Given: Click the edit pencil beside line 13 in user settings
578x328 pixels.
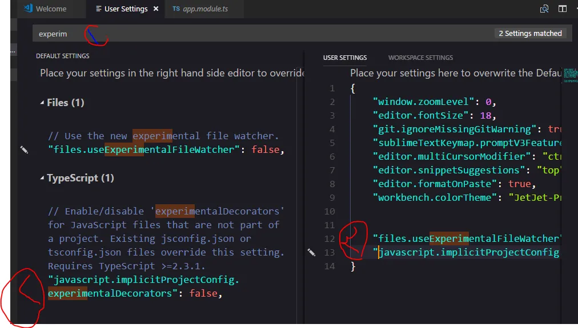Looking at the screenshot, I should (311, 252).
